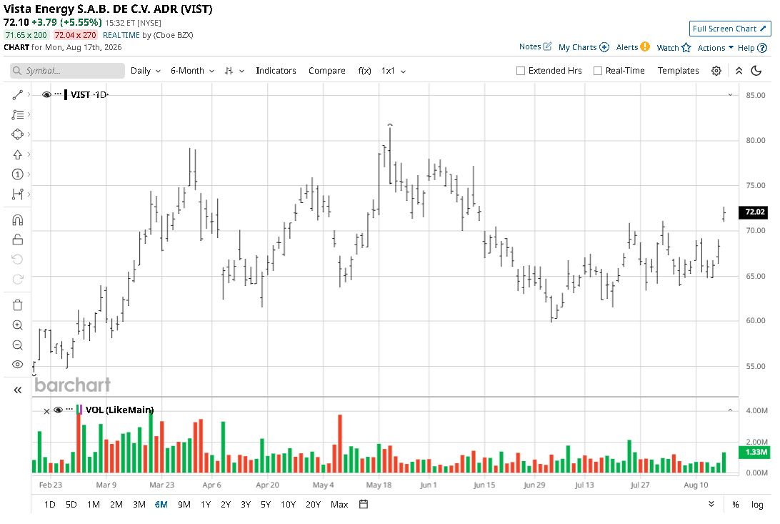Collapse the toolbar with double chevron up

click(x=739, y=71)
